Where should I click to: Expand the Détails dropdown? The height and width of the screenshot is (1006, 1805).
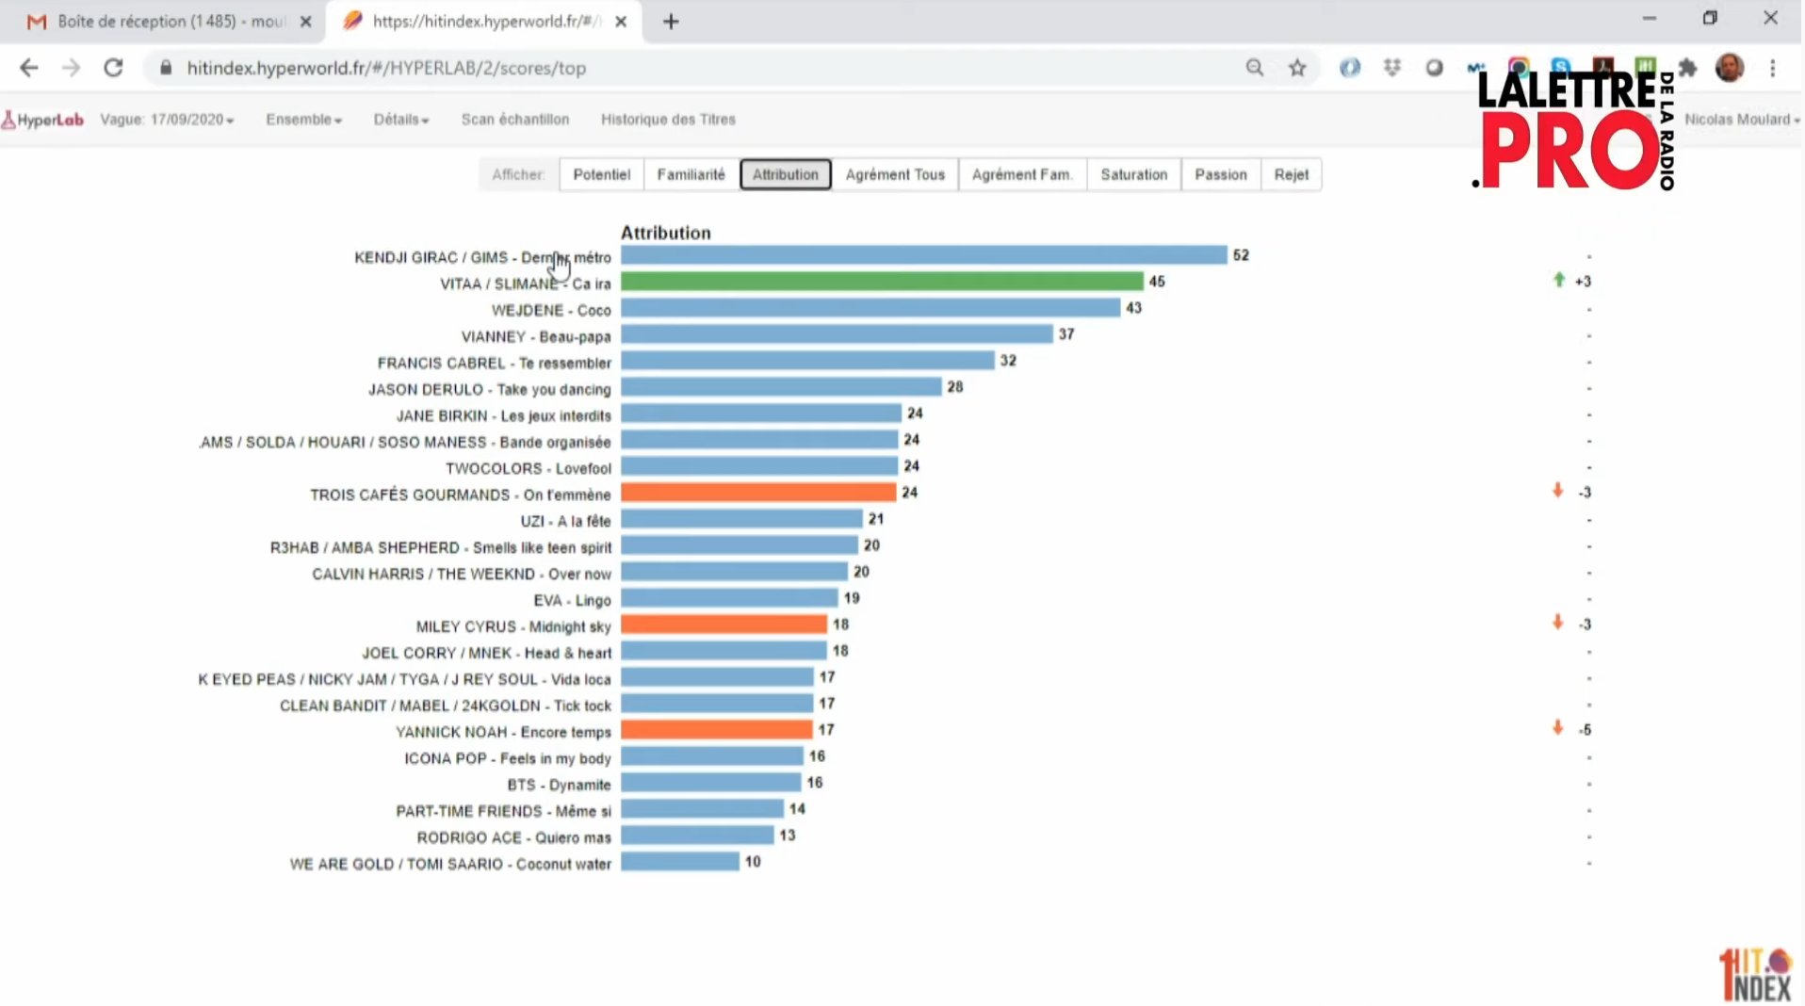tap(400, 120)
